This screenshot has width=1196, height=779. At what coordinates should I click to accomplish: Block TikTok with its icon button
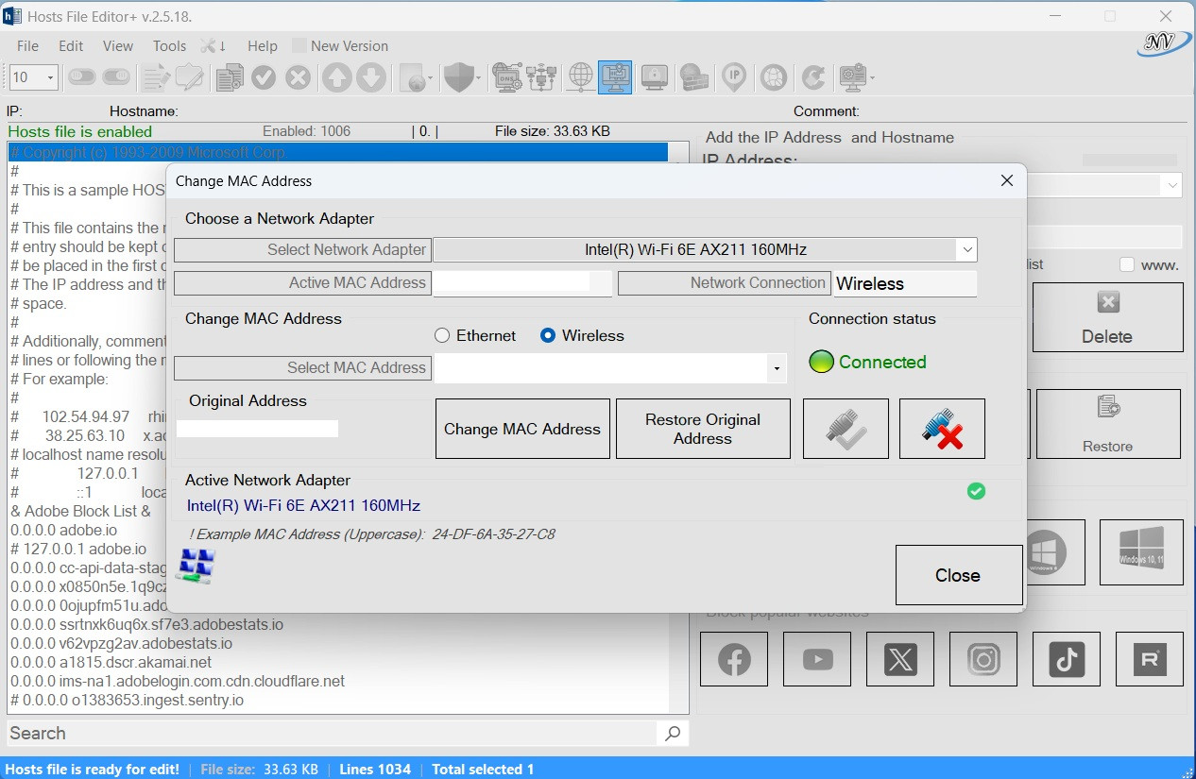(1067, 659)
